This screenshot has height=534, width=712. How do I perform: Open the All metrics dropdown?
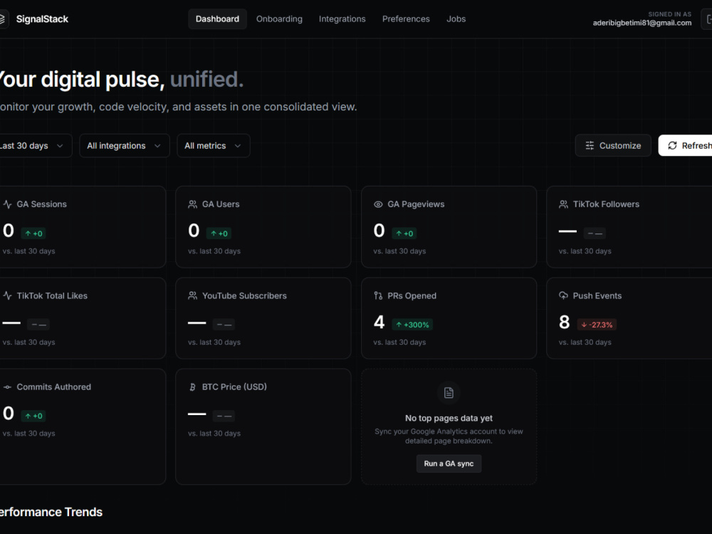[x=214, y=146]
